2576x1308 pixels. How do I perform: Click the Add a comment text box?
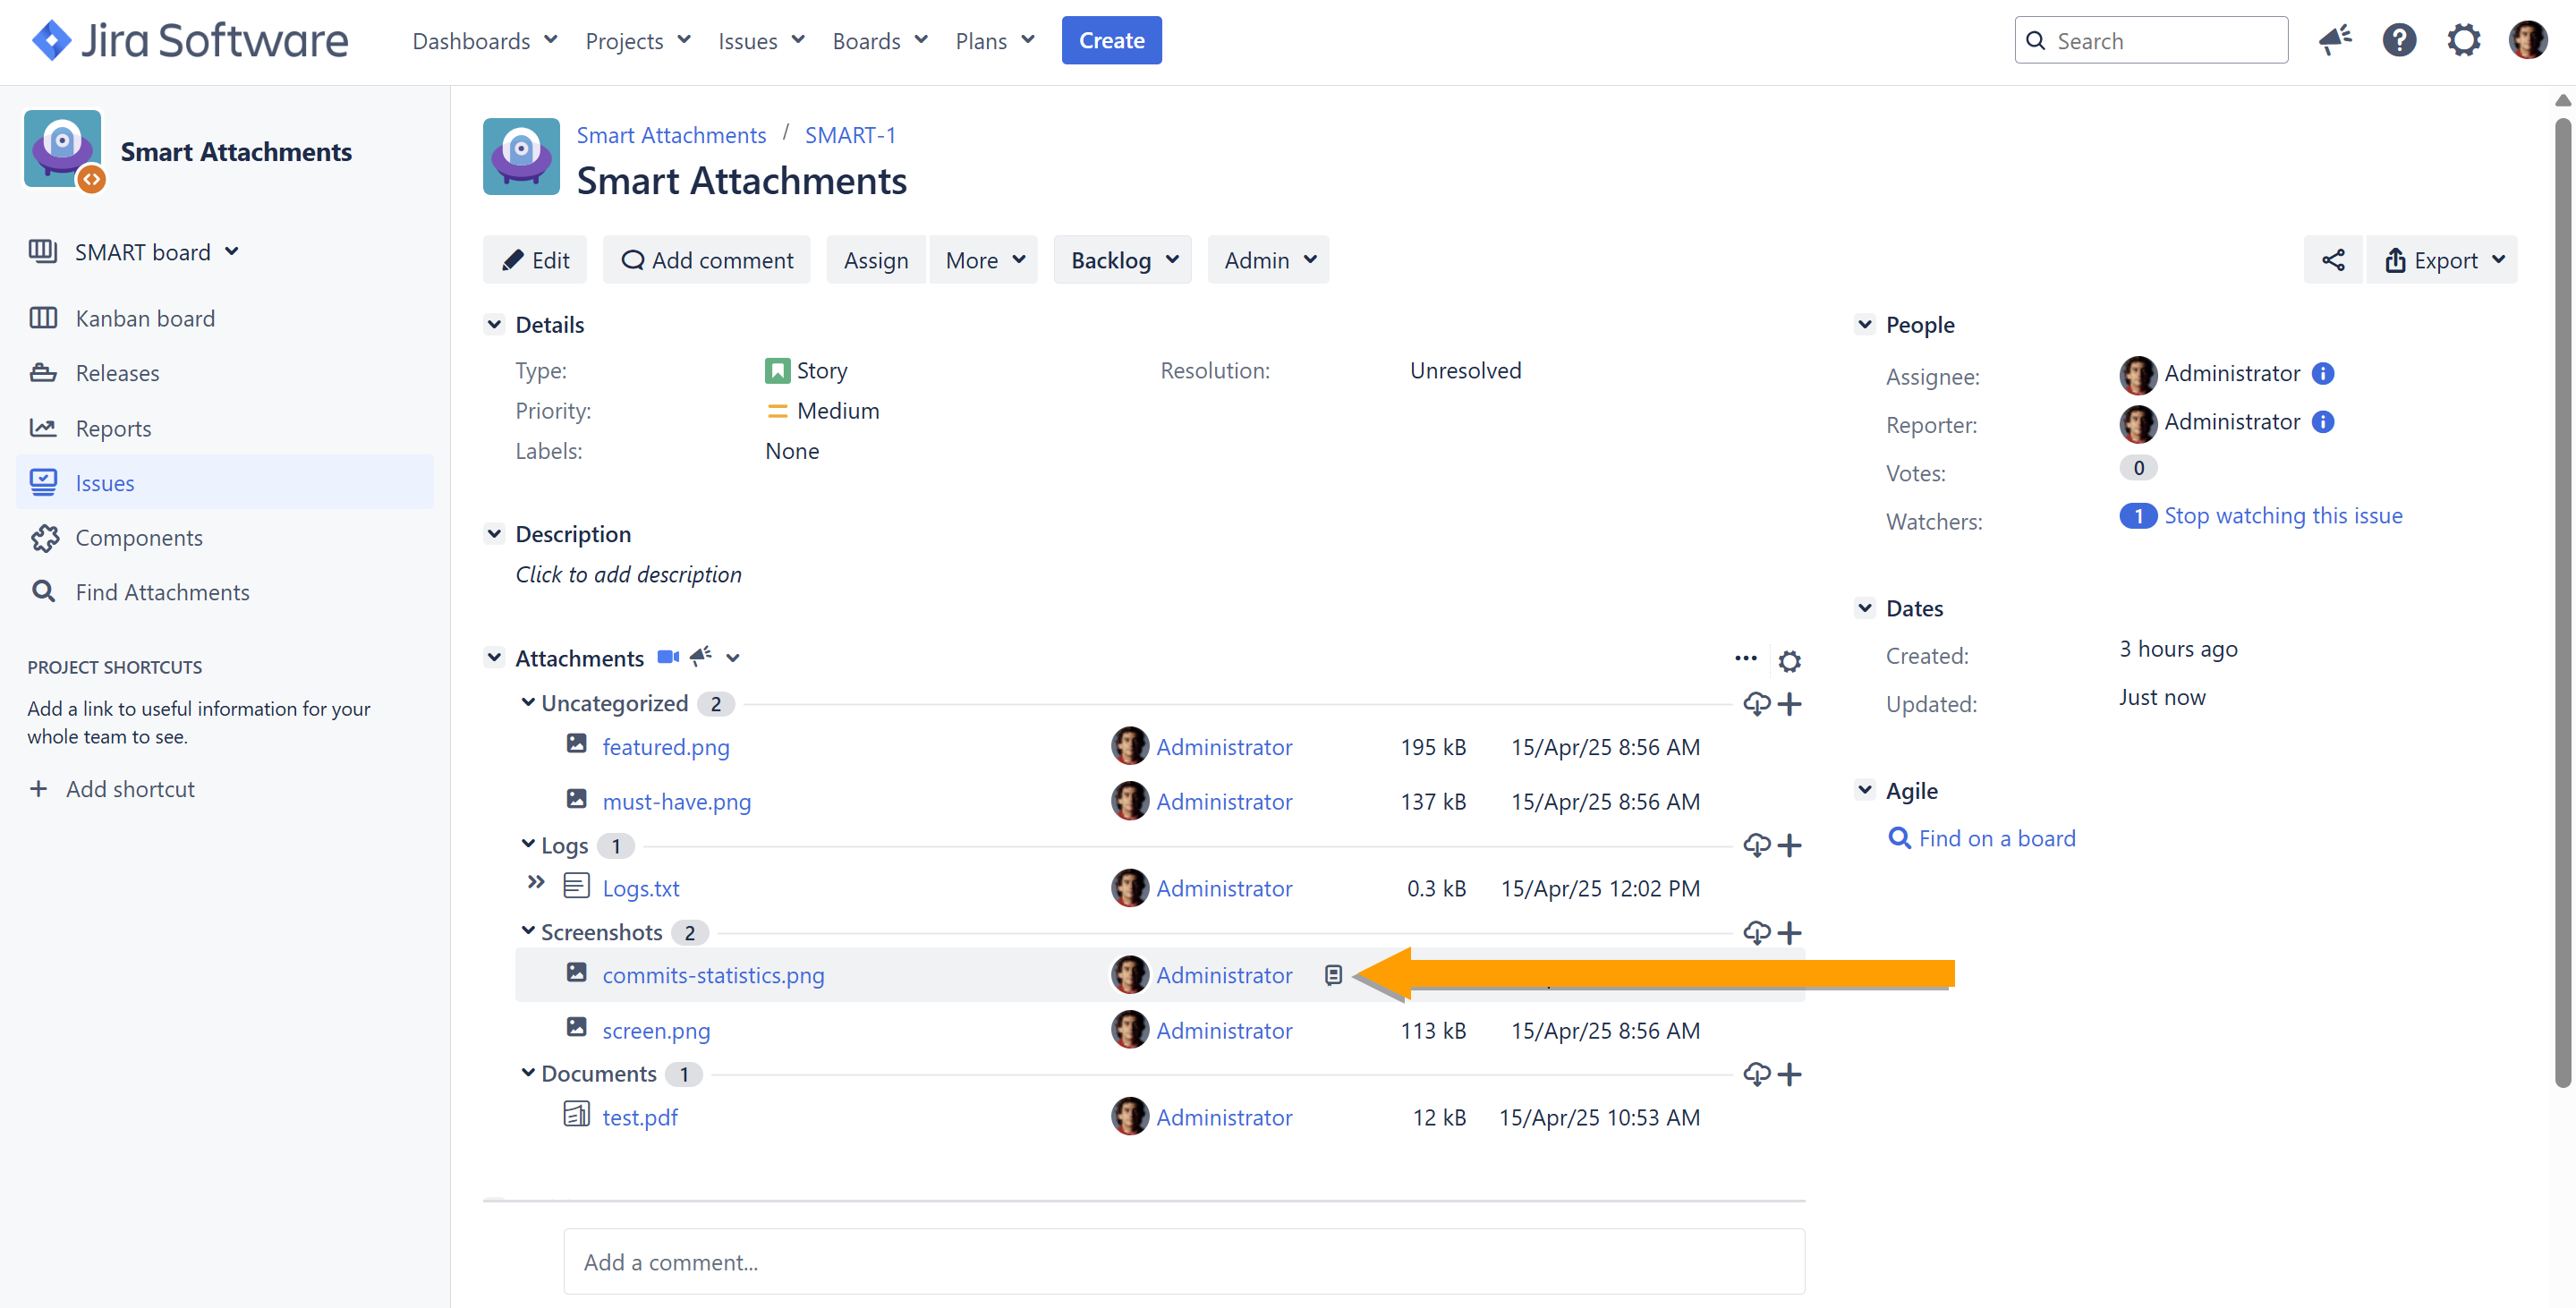[x=1184, y=1262]
